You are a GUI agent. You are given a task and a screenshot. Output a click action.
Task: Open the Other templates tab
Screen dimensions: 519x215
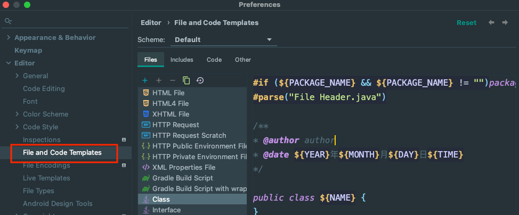[242, 60]
